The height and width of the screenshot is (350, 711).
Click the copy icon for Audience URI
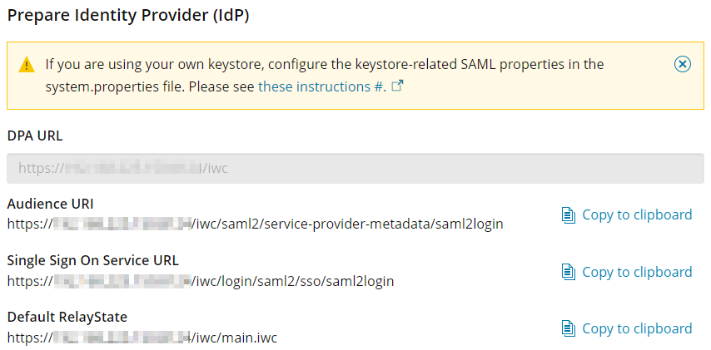point(569,215)
